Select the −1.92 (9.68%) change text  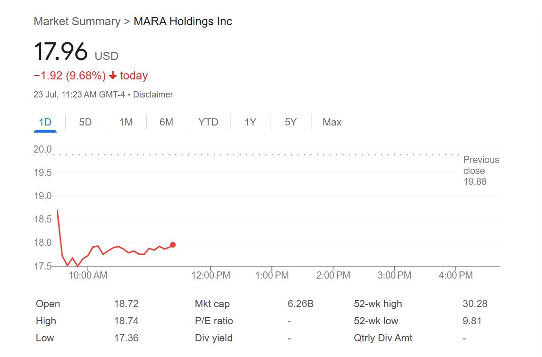(x=70, y=76)
